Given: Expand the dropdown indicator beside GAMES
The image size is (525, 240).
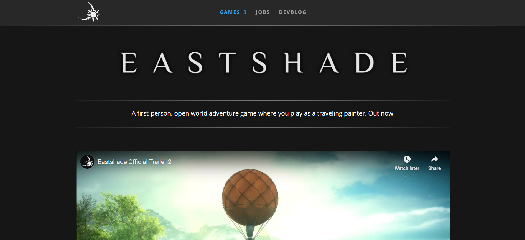Looking at the screenshot, I should pyautogui.click(x=245, y=12).
